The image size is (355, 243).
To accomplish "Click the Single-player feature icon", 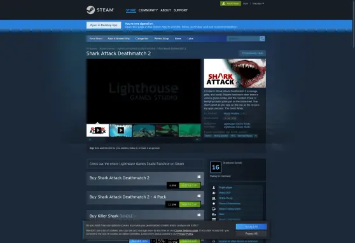I will 214,188.
